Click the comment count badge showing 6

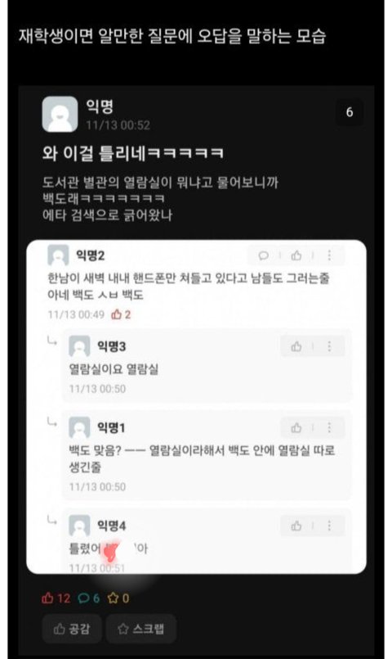click(x=350, y=112)
